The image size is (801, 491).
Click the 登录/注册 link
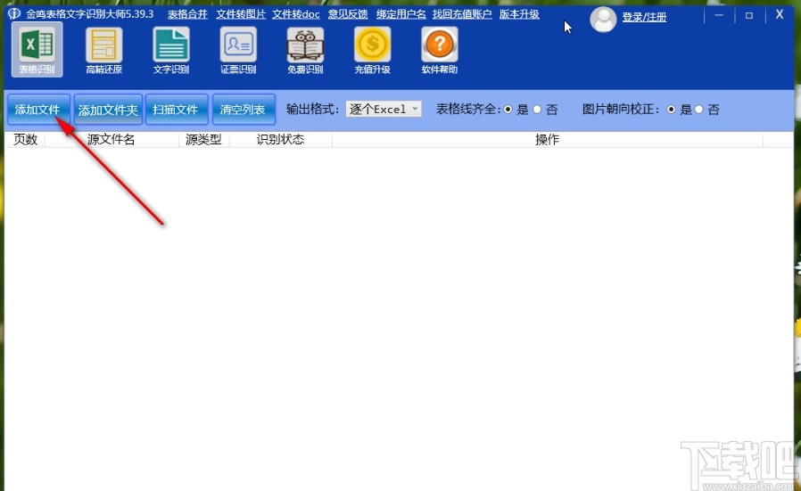point(644,17)
